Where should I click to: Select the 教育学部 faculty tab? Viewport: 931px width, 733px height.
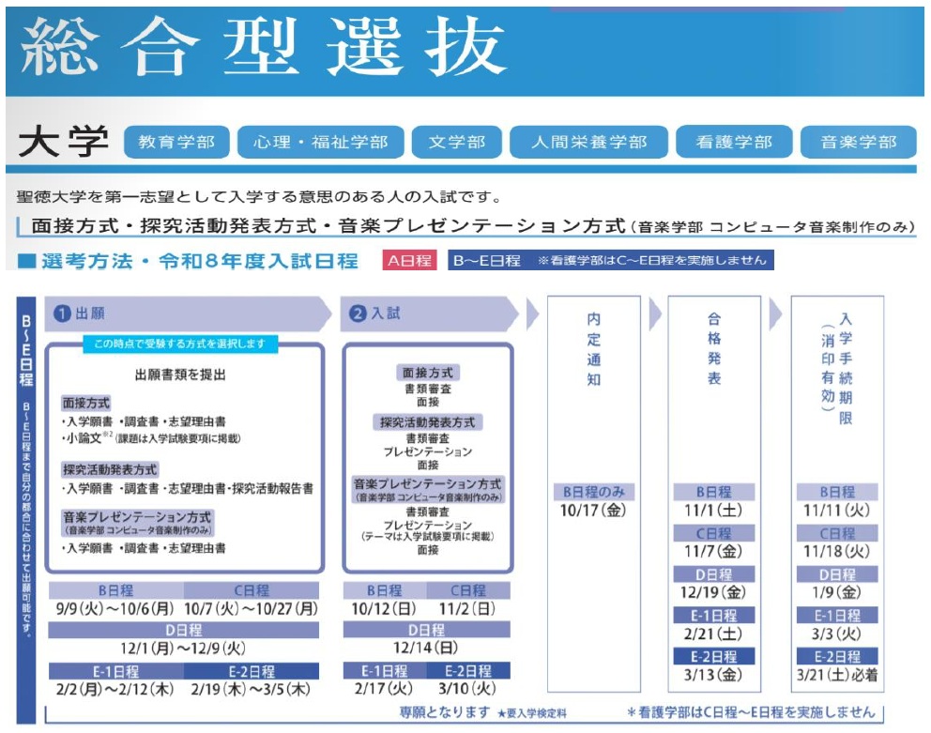[x=176, y=143]
